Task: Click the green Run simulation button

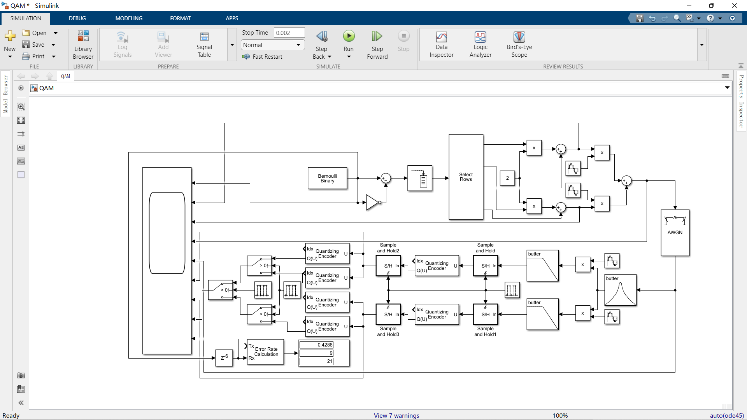Action: coord(349,37)
